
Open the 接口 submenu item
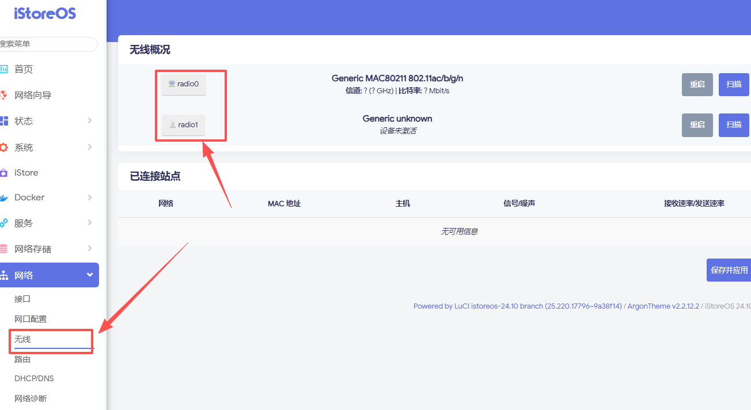point(22,299)
